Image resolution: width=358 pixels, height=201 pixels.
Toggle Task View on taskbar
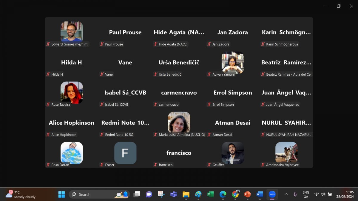137,194
